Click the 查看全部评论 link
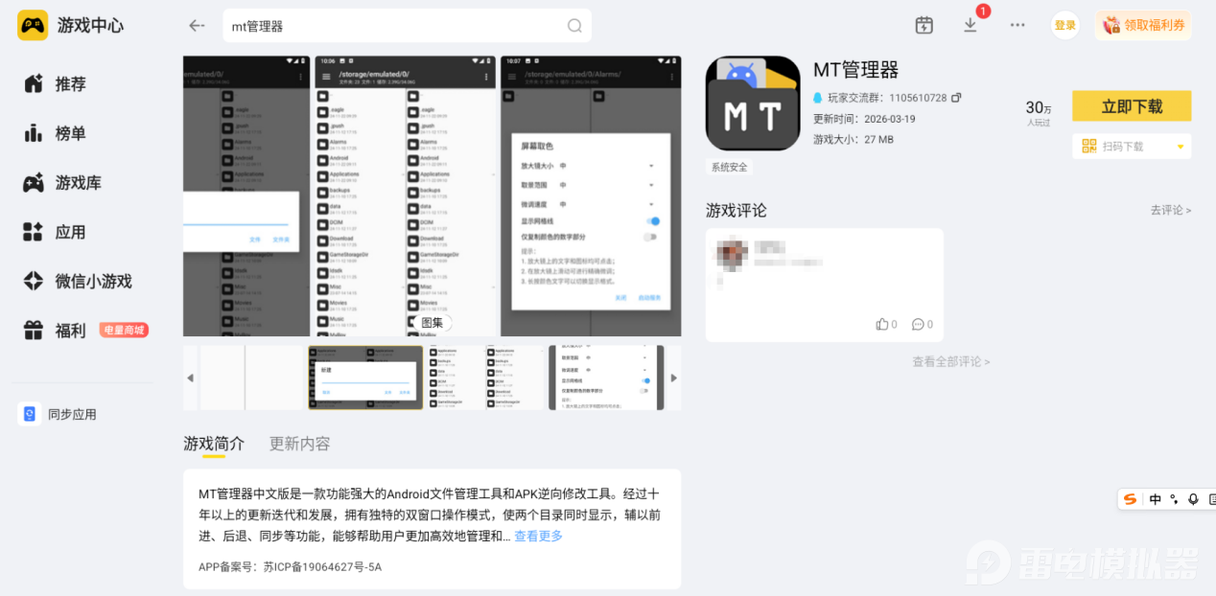Image resolution: width=1216 pixels, height=596 pixels. (x=950, y=361)
